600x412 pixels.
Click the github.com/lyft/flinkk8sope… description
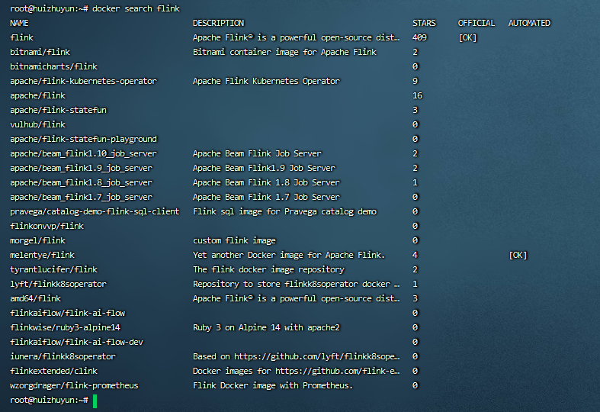[296, 356]
